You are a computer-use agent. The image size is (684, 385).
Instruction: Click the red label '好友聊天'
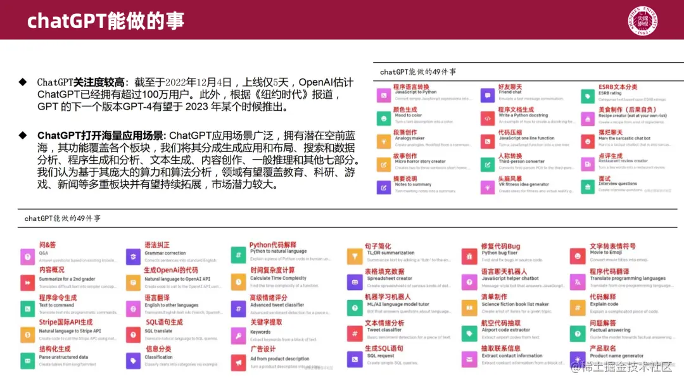tap(510, 87)
